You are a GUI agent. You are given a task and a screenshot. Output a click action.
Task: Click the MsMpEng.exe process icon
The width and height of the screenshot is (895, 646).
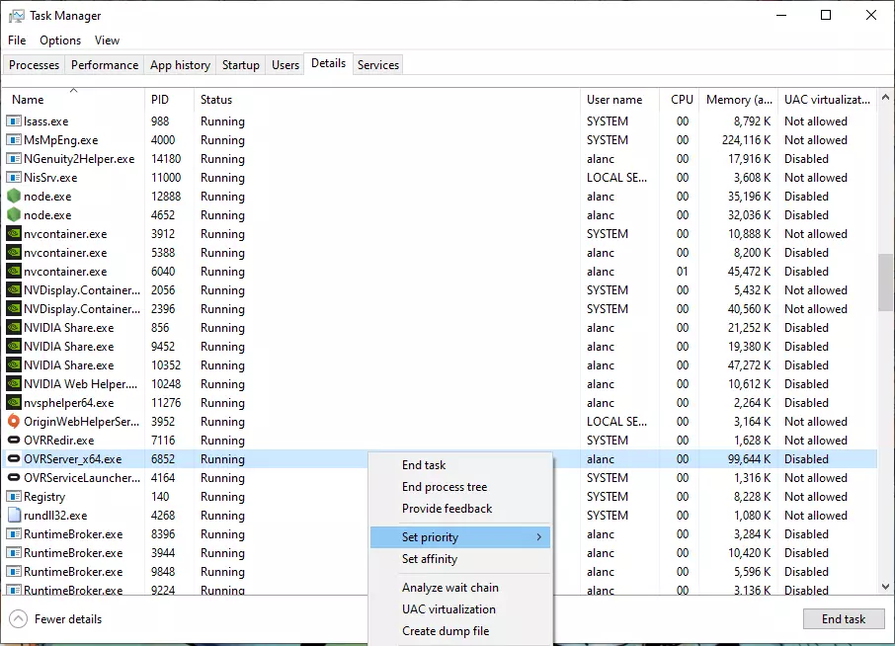14,140
